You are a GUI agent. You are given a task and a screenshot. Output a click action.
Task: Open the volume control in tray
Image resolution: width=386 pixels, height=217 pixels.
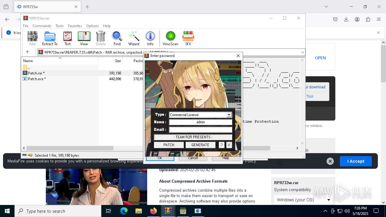click(347, 211)
